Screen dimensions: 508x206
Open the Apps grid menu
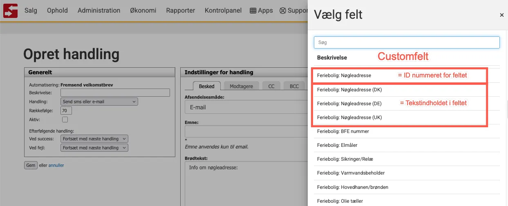pyautogui.click(x=261, y=11)
